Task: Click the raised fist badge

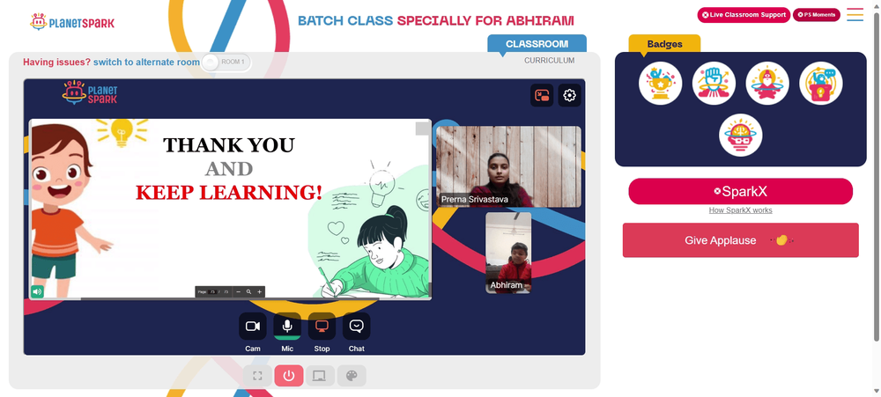Action: pyautogui.click(x=714, y=83)
